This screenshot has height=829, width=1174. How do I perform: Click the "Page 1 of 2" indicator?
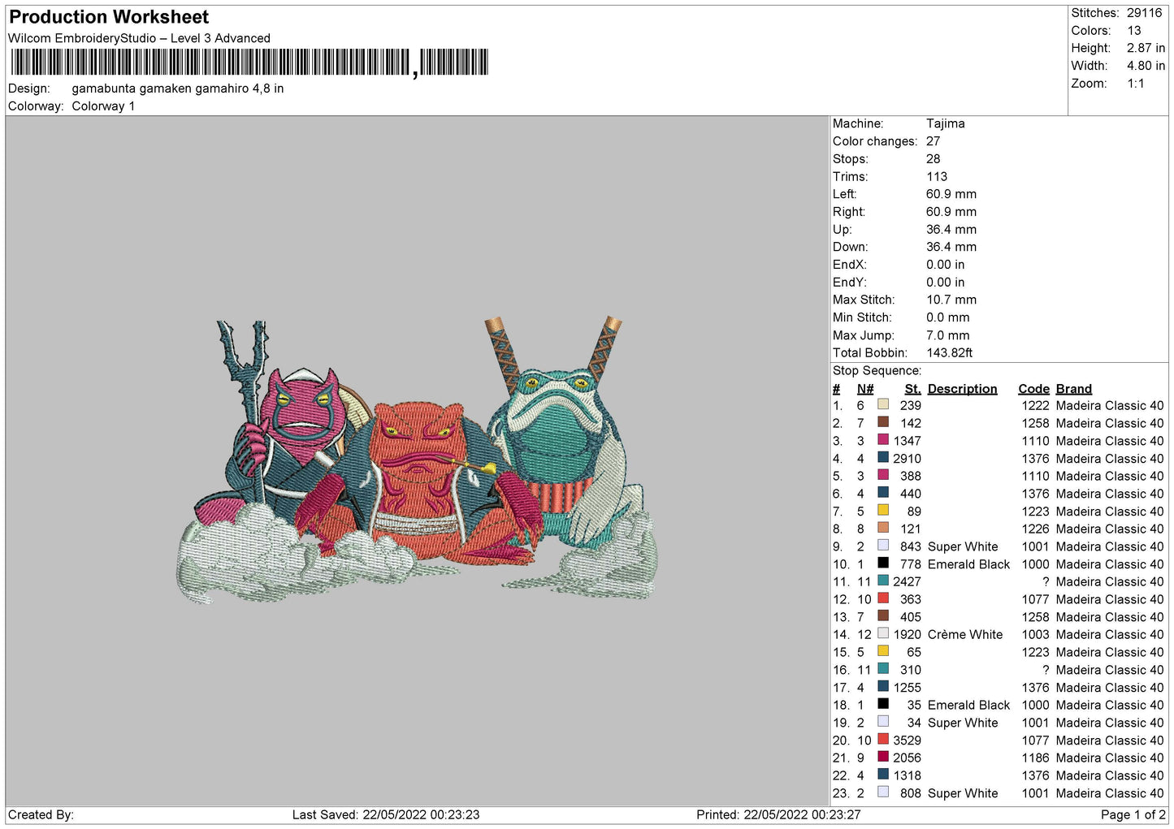pyautogui.click(x=1133, y=814)
